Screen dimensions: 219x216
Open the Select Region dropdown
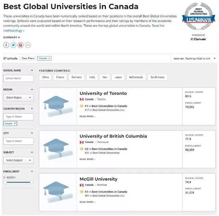coord(18,98)
